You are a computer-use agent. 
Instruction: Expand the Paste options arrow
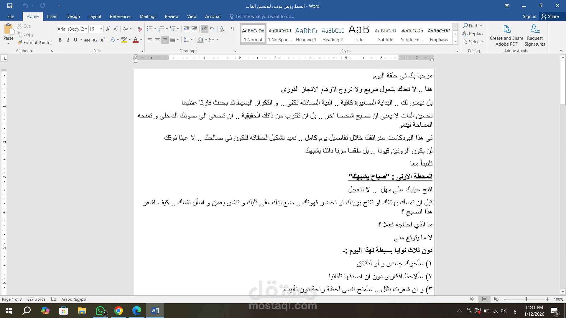(x=9, y=44)
